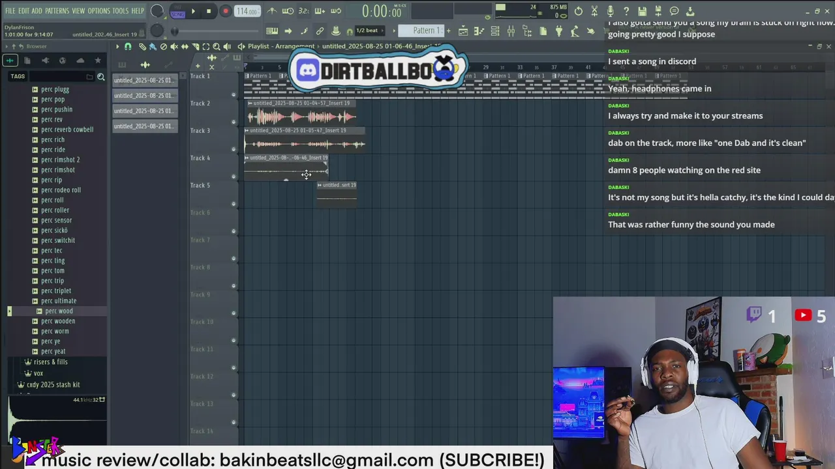835x469 pixels.
Task: Toggle playlist snap magnet icon
Action: coord(128,46)
